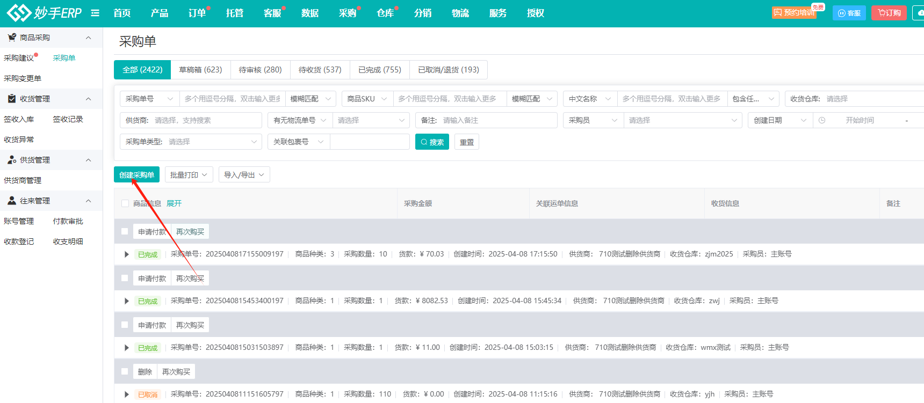Expand order 2025040817155009197 details triangle

(127, 254)
